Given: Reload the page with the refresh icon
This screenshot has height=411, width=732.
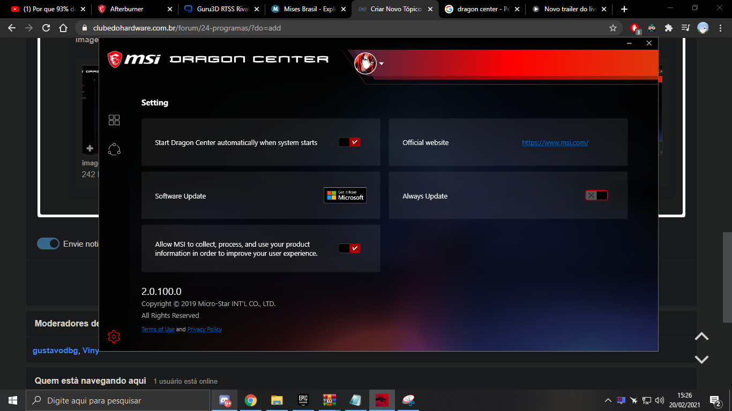Looking at the screenshot, I should tap(46, 28).
